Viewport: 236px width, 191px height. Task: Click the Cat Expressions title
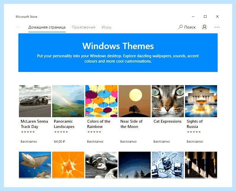coord(167,122)
